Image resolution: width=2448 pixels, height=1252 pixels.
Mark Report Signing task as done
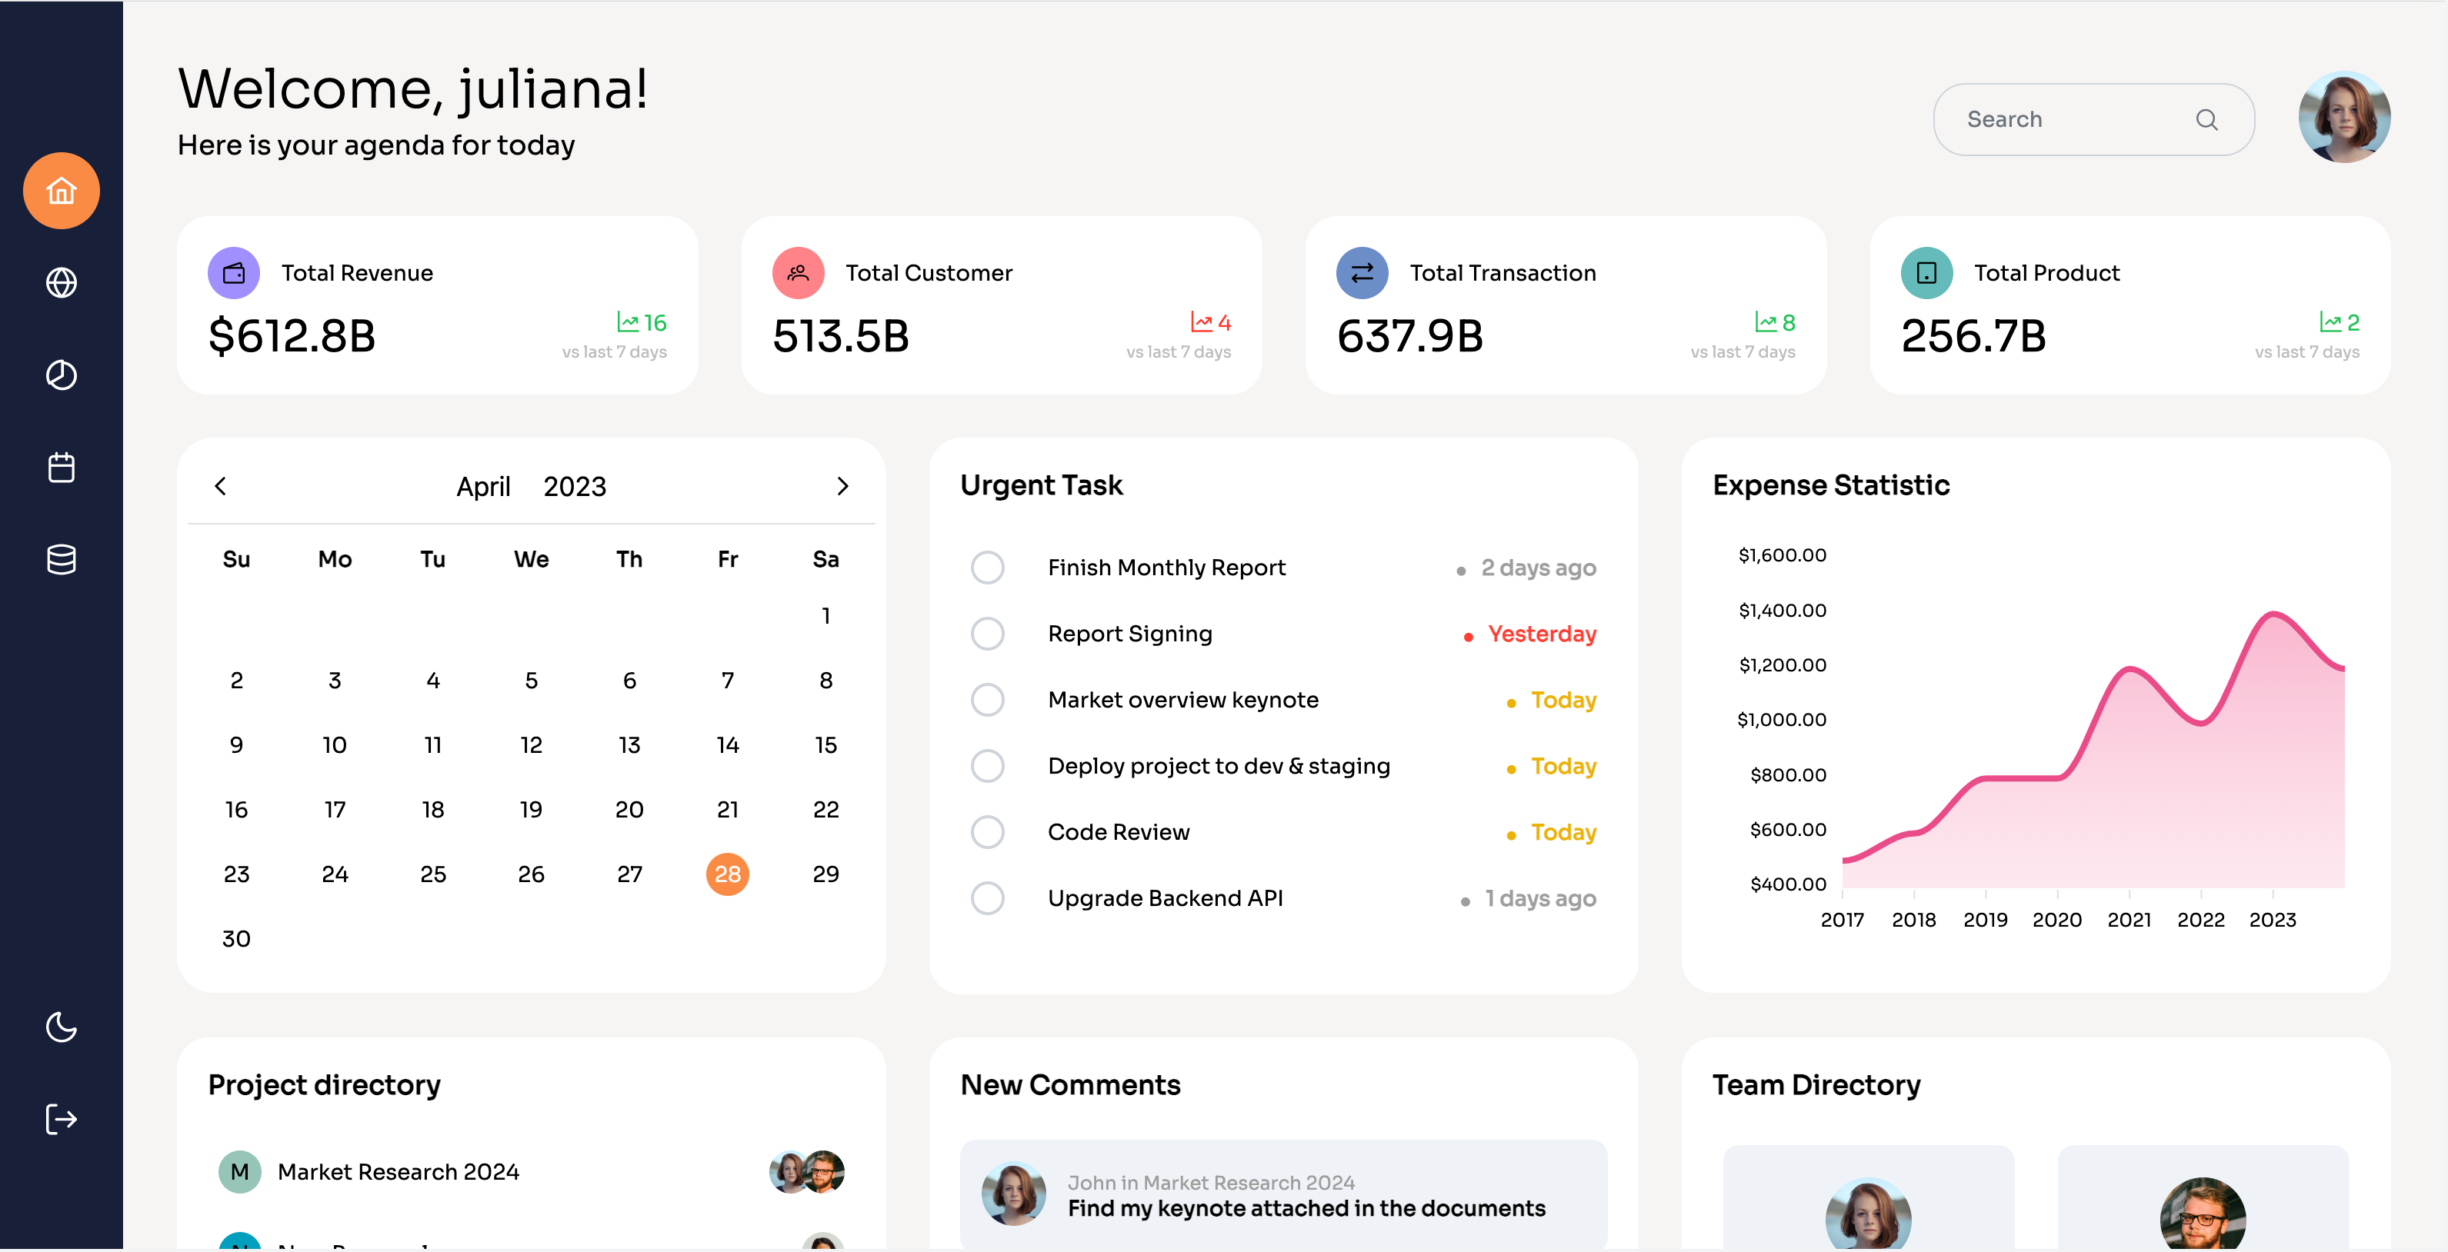click(989, 634)
